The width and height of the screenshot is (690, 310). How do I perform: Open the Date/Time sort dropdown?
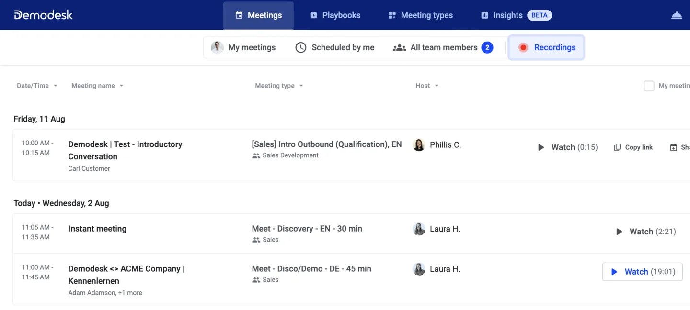pyautogui.click(x=37, y=86)
